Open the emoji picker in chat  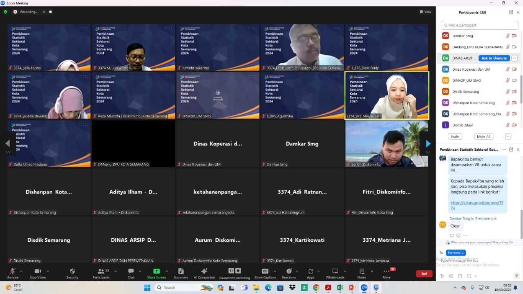[451, 276]
